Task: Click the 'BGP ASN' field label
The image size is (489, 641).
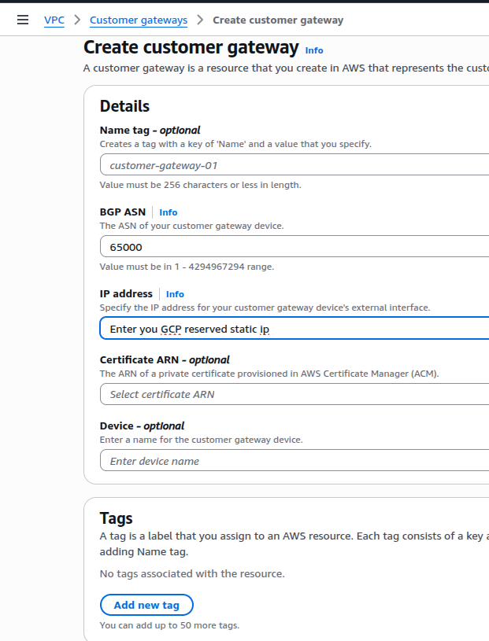Action: pos(123,212)
